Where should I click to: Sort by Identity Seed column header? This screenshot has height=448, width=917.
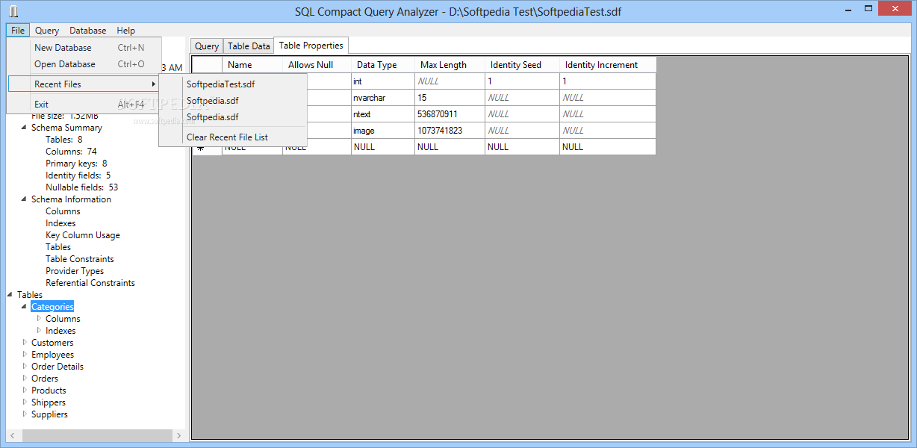tap(522, 65)
